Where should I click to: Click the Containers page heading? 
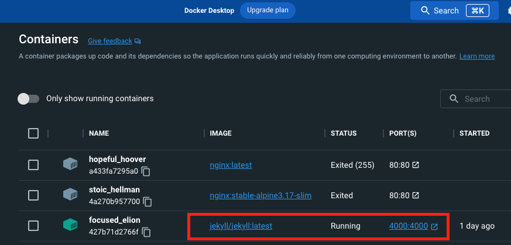(x=49, y=39)
